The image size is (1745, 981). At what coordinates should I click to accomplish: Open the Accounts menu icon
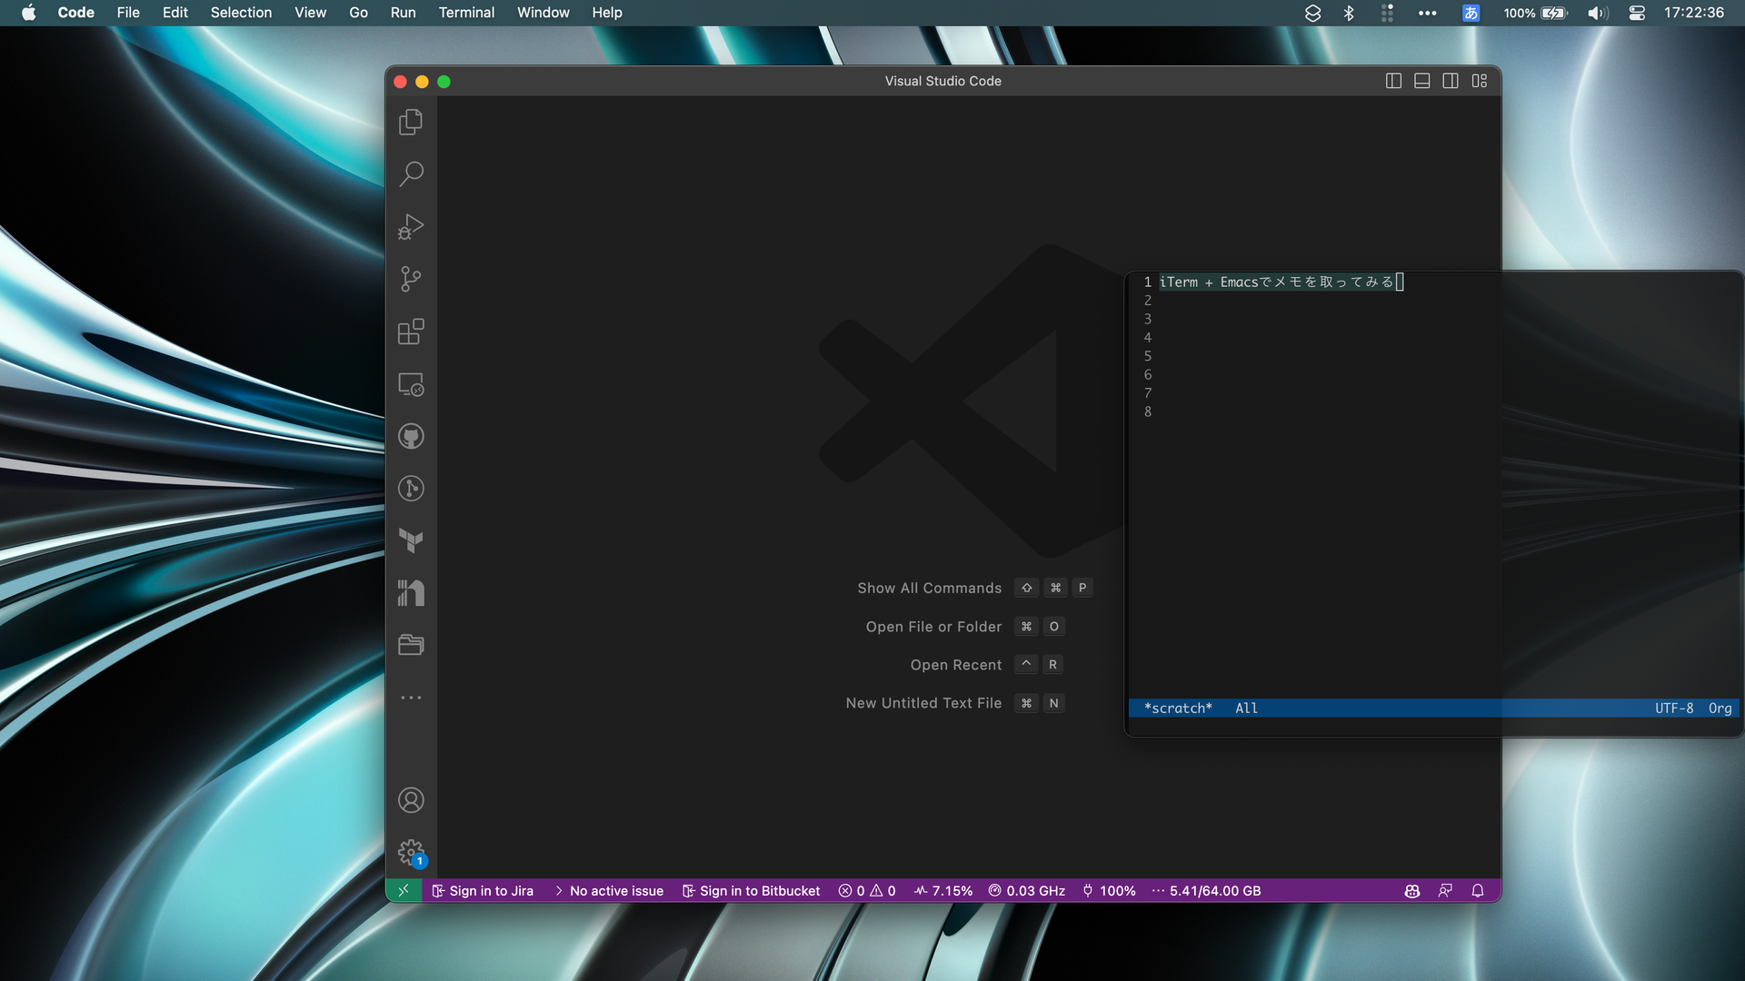[x=411, y=800]
